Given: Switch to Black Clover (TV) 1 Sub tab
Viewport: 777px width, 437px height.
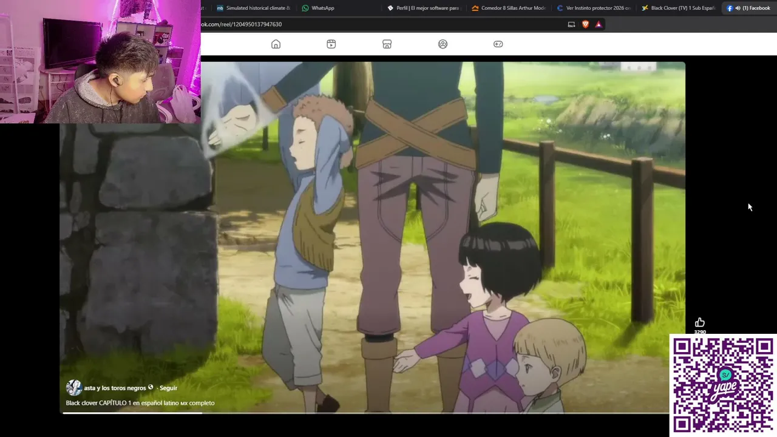Looking at the screenshot, I should coord(679,8).
